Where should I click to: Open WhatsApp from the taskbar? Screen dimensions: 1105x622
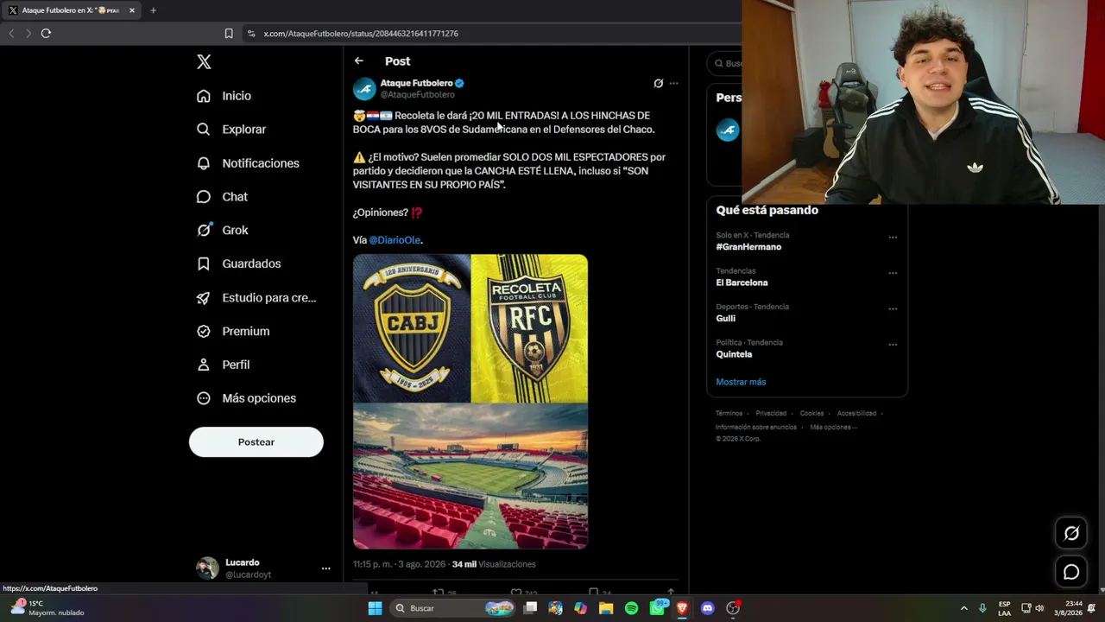[x=657, y=608]
